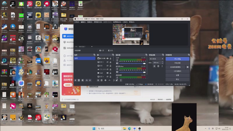
Task: Decrease transition duration with stepper down arrow
Action: 163,63
